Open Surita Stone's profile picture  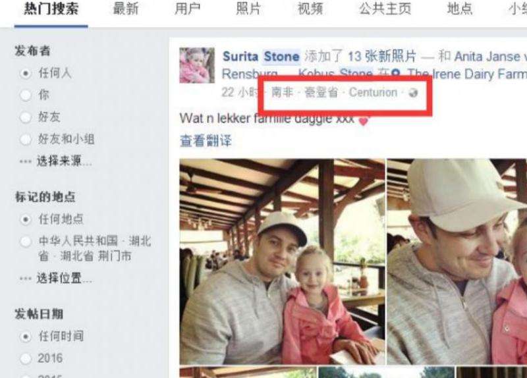(197, 65)
